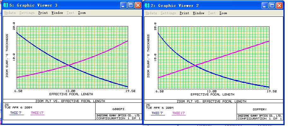Click the ODFFERY label in Viewer 2
Screen dimensions: 295x128
(260, 109)
